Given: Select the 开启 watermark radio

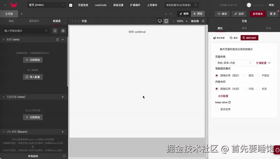Looking at the screenshot, I should tap(245, 89).
